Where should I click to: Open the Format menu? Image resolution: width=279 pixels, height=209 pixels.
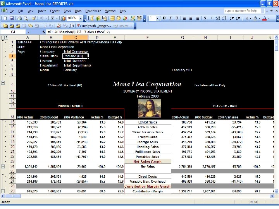point(55,11)
